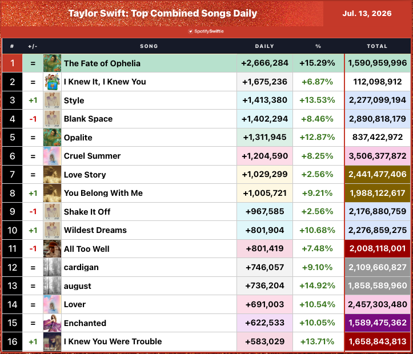This screenshot has height=354, width=413.
Task: Select song title Wildest Dreams
Action: tap(95, 230)
